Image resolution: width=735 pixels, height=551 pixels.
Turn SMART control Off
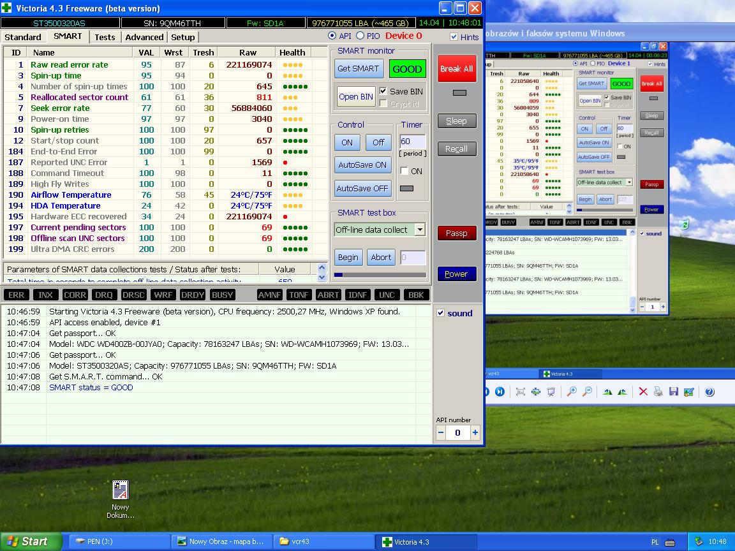[379, 142]
